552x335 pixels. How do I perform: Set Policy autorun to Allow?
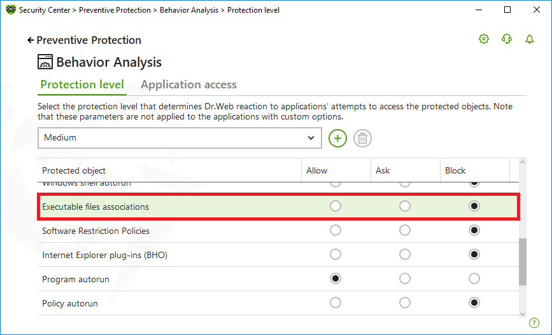point(336,303)
